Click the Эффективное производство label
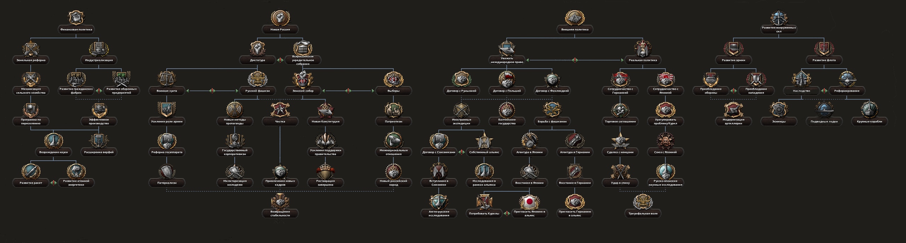Viewport: 906px width, 243px height. 99,121
